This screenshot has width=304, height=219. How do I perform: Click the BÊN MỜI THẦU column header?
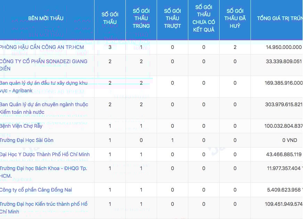click(46, 18)
